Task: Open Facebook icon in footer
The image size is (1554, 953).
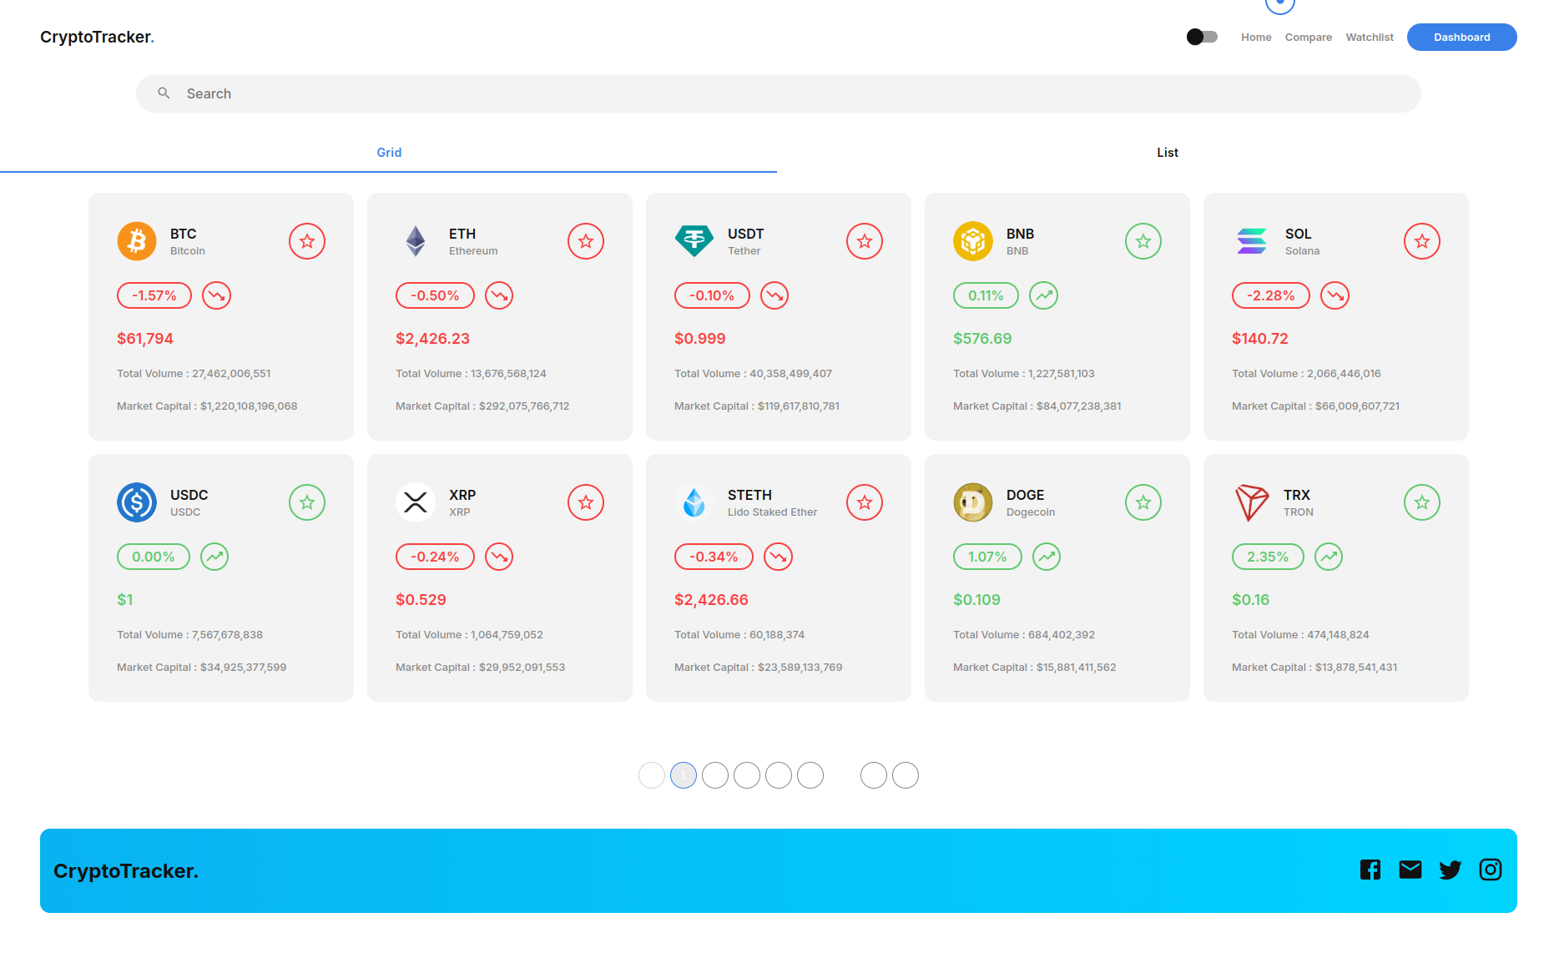Action: [x=1370, y=870]
